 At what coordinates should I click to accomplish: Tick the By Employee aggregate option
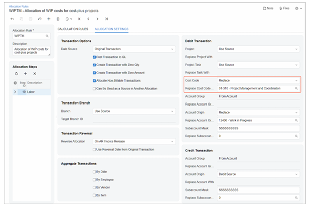95,179
